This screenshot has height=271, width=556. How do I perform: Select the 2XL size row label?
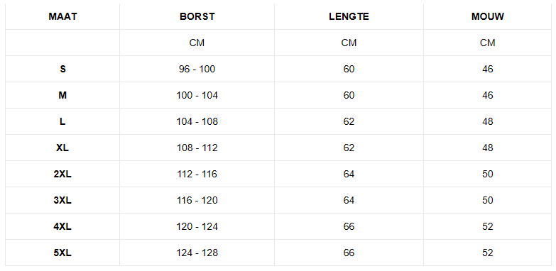tap(62, 174)
